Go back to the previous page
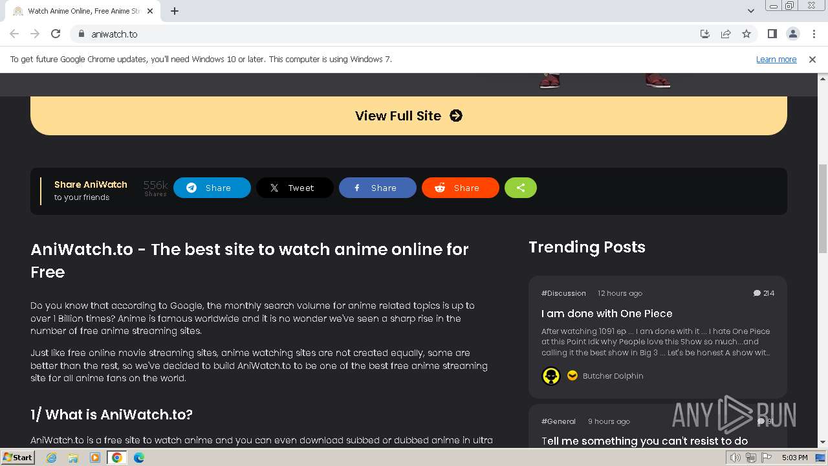 (14, 34)
